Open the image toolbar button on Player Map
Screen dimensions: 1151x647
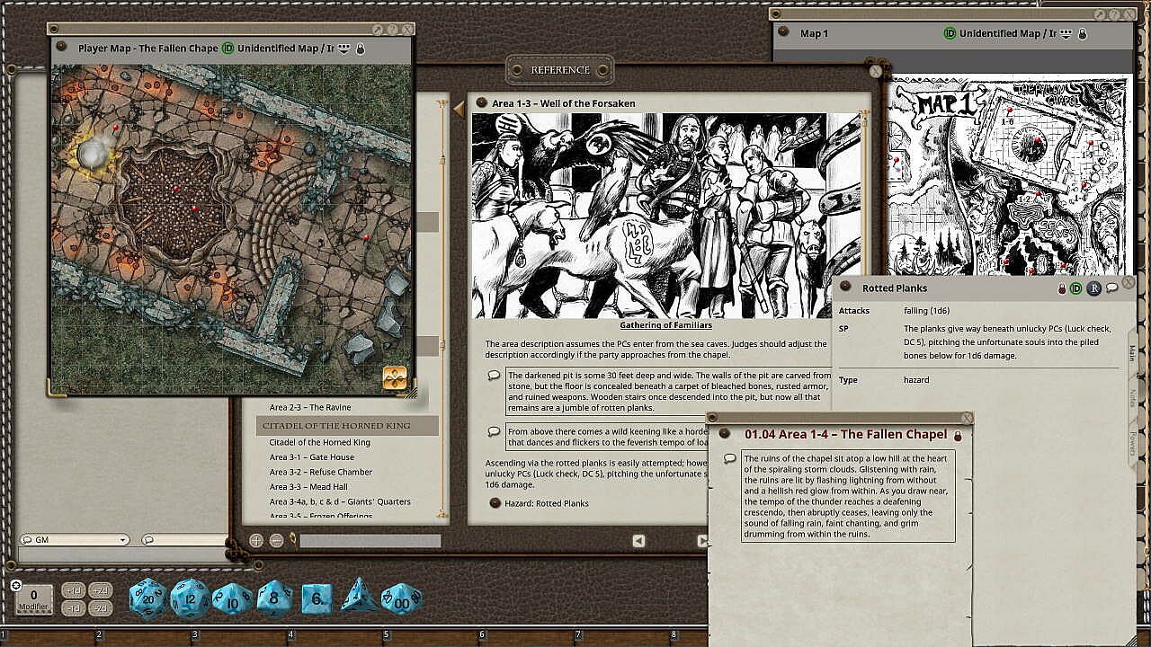point(395,377)
